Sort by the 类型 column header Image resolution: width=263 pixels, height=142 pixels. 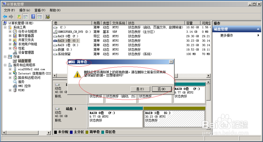(x=106, y=23)
